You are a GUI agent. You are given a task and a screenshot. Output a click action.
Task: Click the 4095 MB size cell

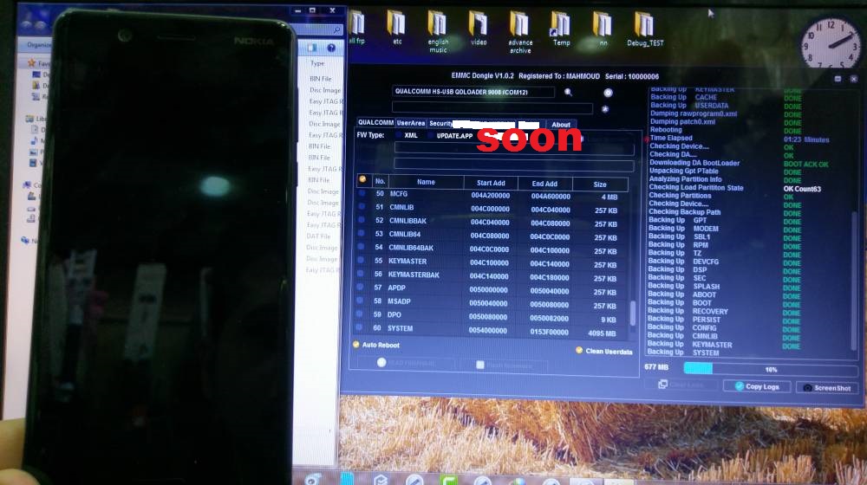(602, 333)
